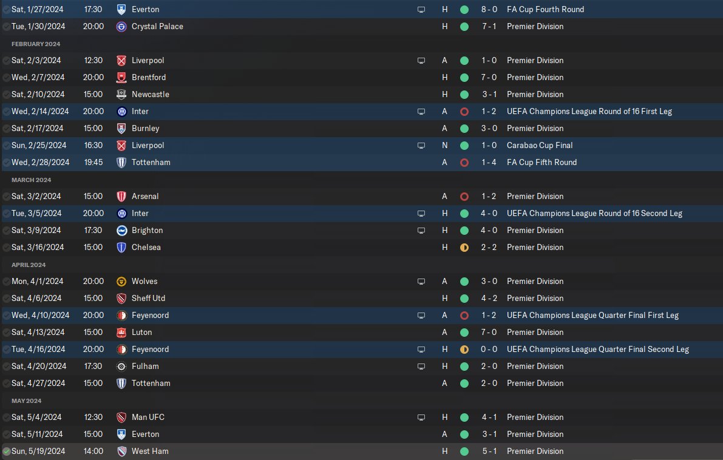Click the TV icon beside Brighton fixture

click(421, 231)
